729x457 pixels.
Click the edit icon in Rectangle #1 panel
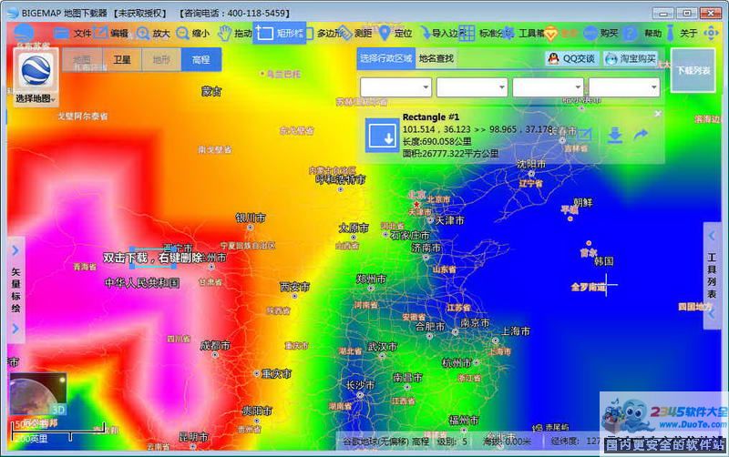(x=585, y=136)
